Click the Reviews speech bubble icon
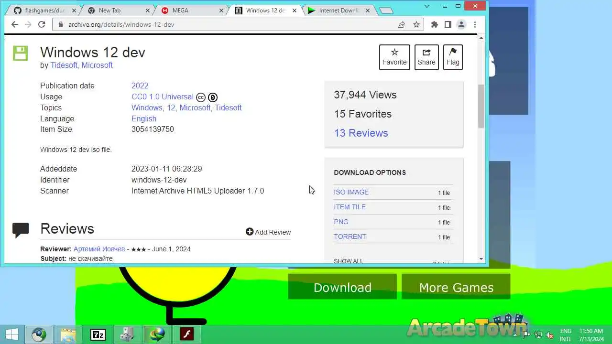Image resolution: width=612 pixels, height=344 pixels. (x=21, y=230)
